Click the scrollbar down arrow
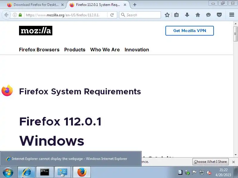238x178 pixels. pos(235,155)
